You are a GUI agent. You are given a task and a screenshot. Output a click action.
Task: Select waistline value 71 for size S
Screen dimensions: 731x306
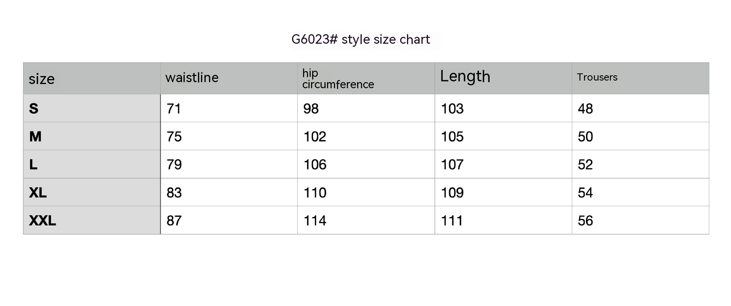tap(174, 109)
